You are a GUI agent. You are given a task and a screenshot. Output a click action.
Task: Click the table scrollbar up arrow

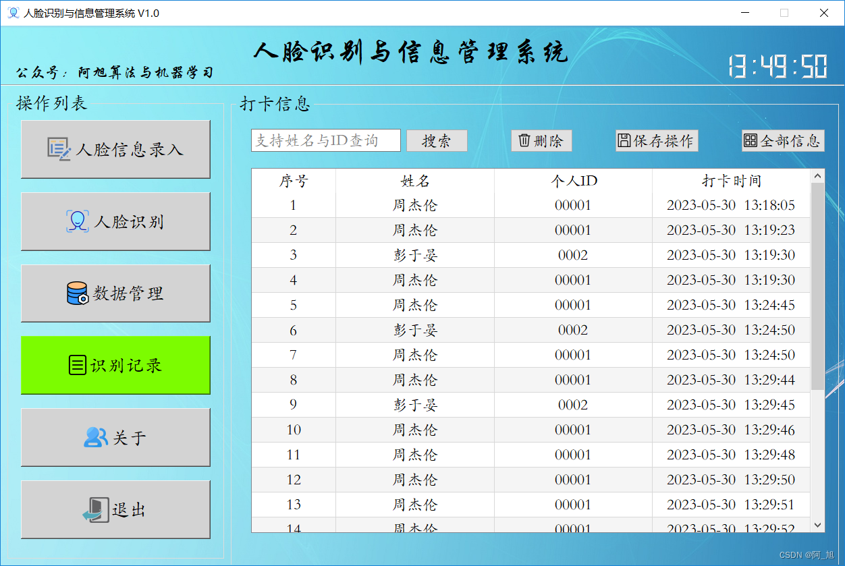tap(817, 176)
